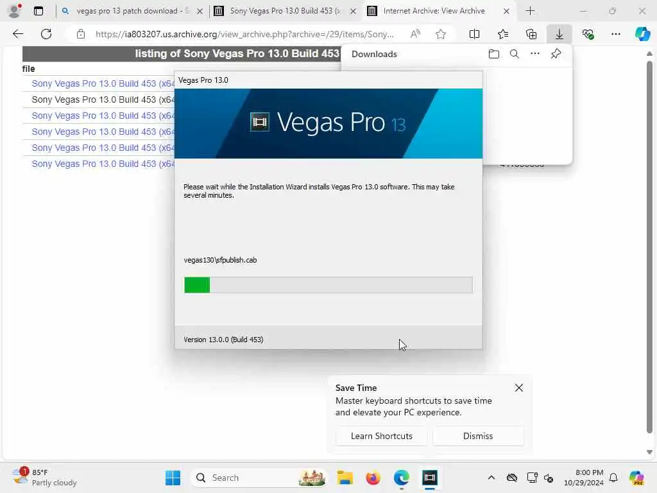
Task: Click the vegas130\sfpublish.cab file text
Action: (x=221, y=260)
